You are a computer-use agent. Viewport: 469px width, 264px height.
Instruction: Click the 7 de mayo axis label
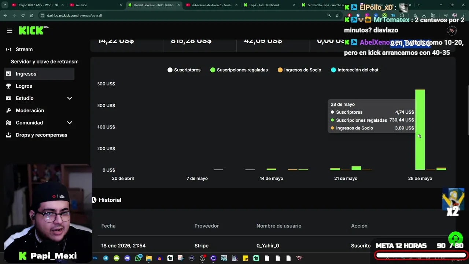point(197,178)
